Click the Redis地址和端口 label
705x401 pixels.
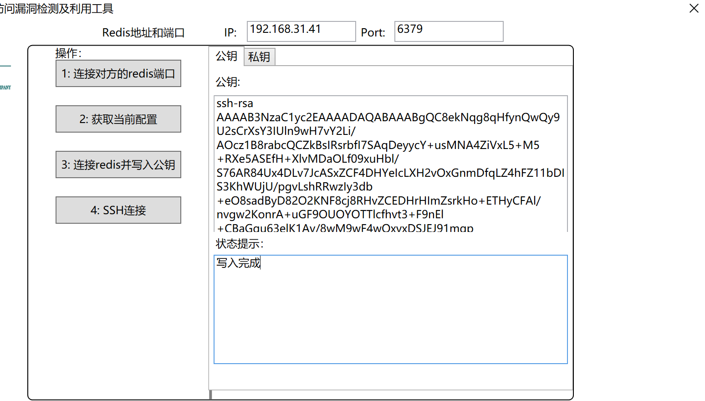click(143, 33)
